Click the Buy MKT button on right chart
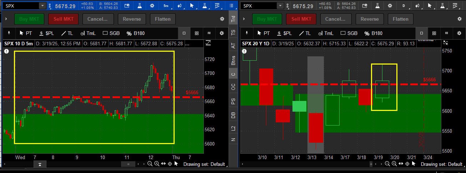Image resolution: width=466 pixels, height=173 pixels. coord(267,19)
